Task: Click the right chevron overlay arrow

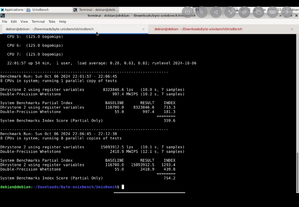Action: coord(287,12)
